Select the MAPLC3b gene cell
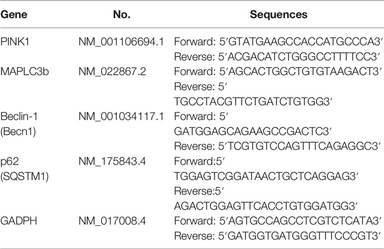 click(24, 72)
